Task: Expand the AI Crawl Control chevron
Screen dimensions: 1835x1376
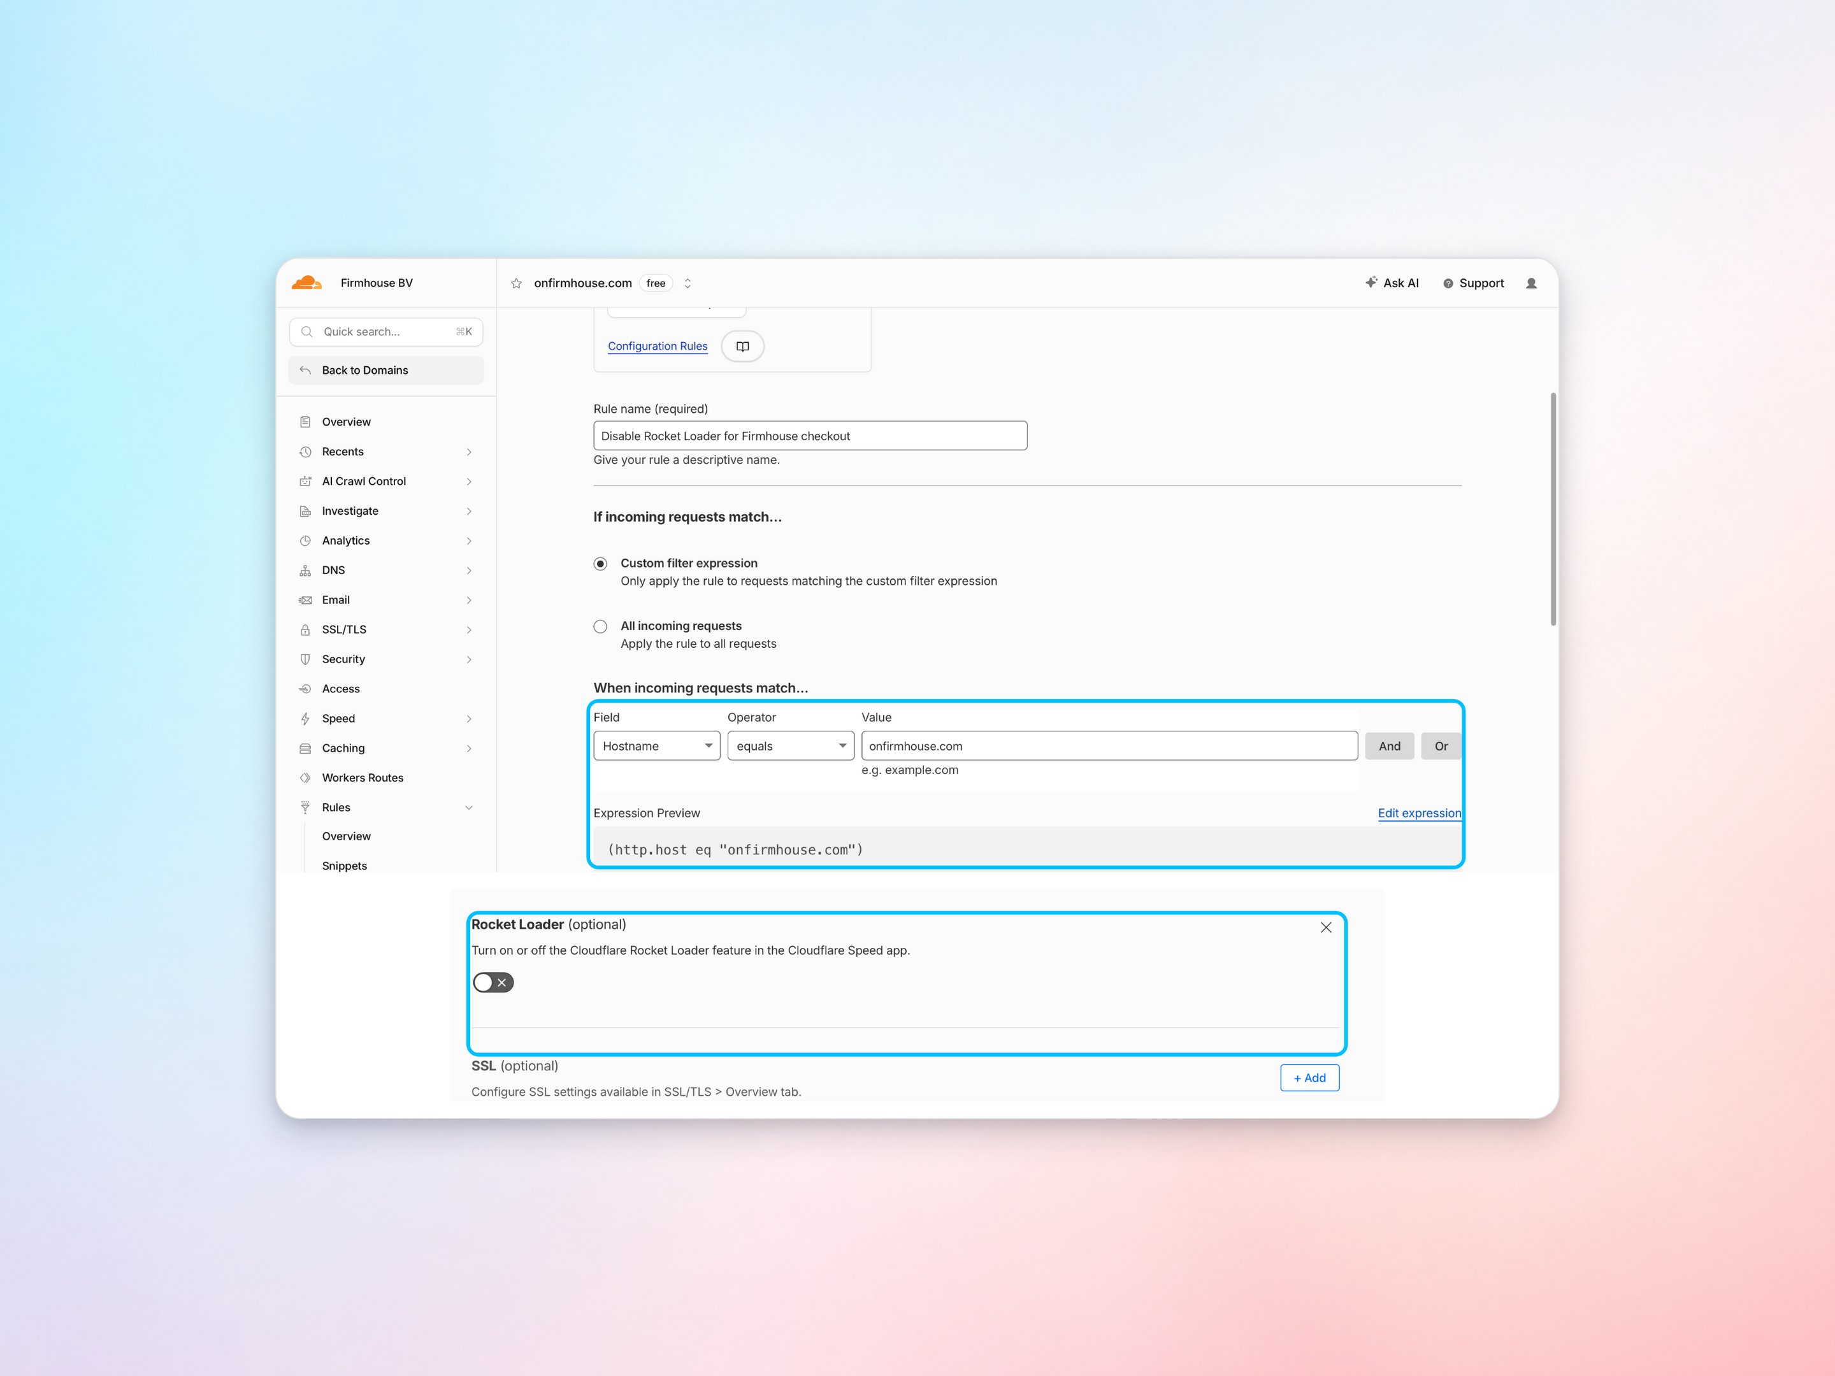Action: pos(469,482)
